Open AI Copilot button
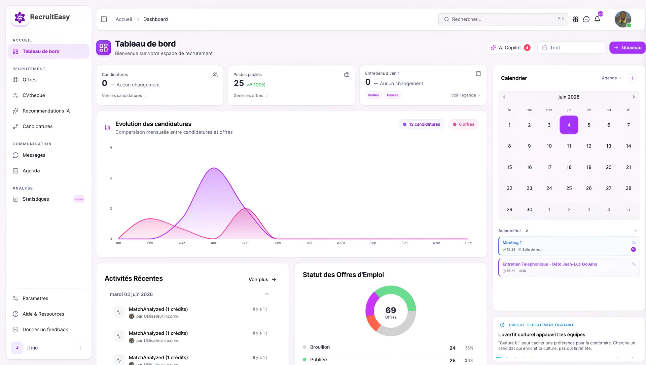 click(x=510, y=48)
